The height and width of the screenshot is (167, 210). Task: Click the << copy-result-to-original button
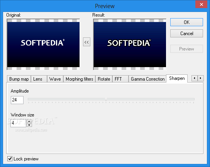[x=86, y=42]
